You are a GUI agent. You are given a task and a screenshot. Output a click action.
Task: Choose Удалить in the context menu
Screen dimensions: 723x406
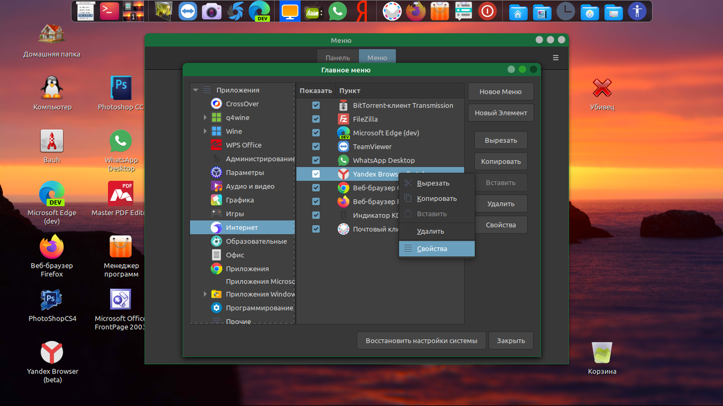tap(437, 231)
